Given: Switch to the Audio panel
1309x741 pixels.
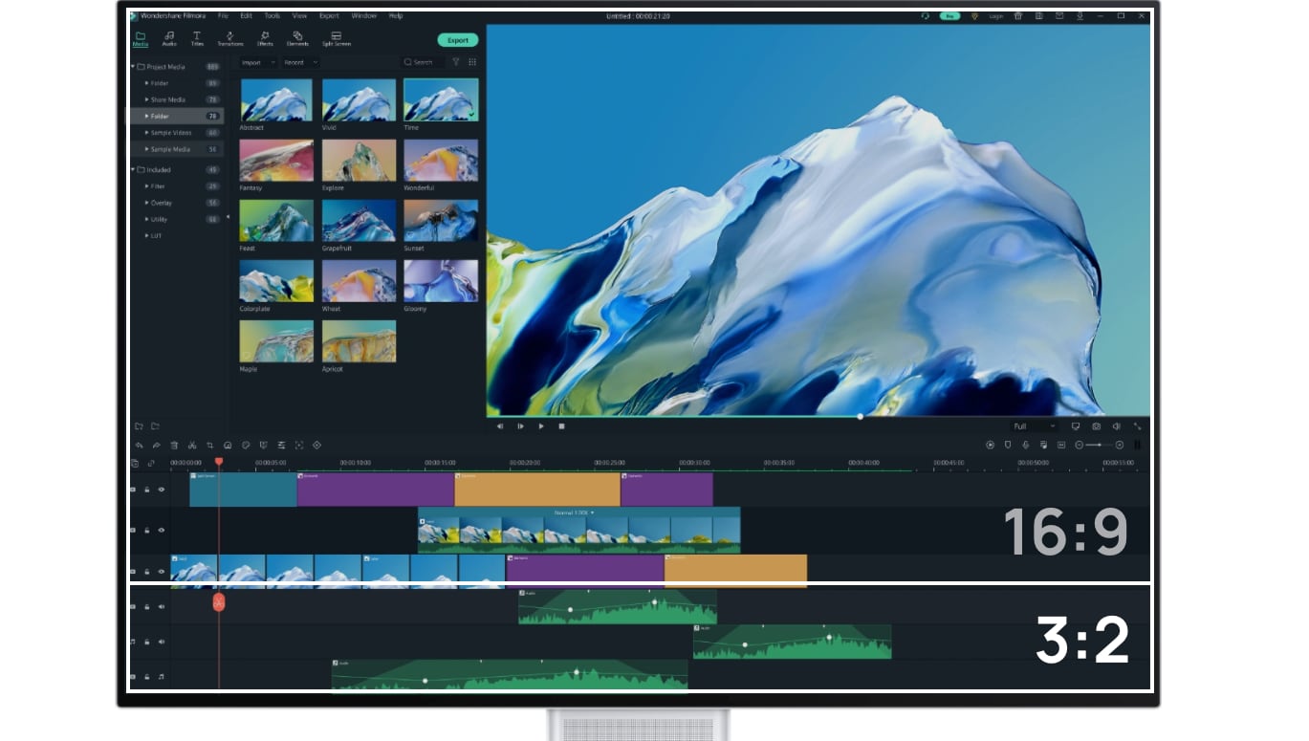Looking at the screenshot, I should [169, 38].
